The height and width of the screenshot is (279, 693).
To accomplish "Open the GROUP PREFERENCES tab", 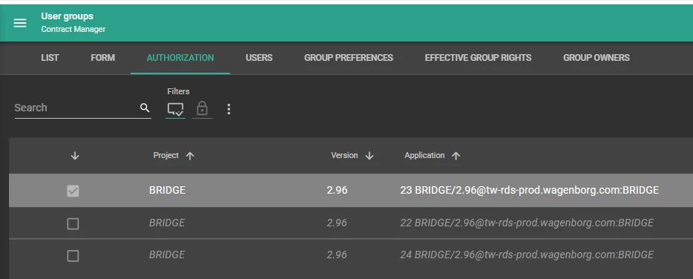I will tap(349, 58).
